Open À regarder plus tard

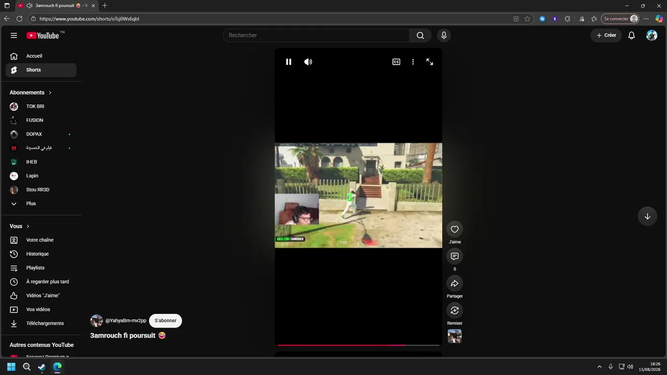41,282
